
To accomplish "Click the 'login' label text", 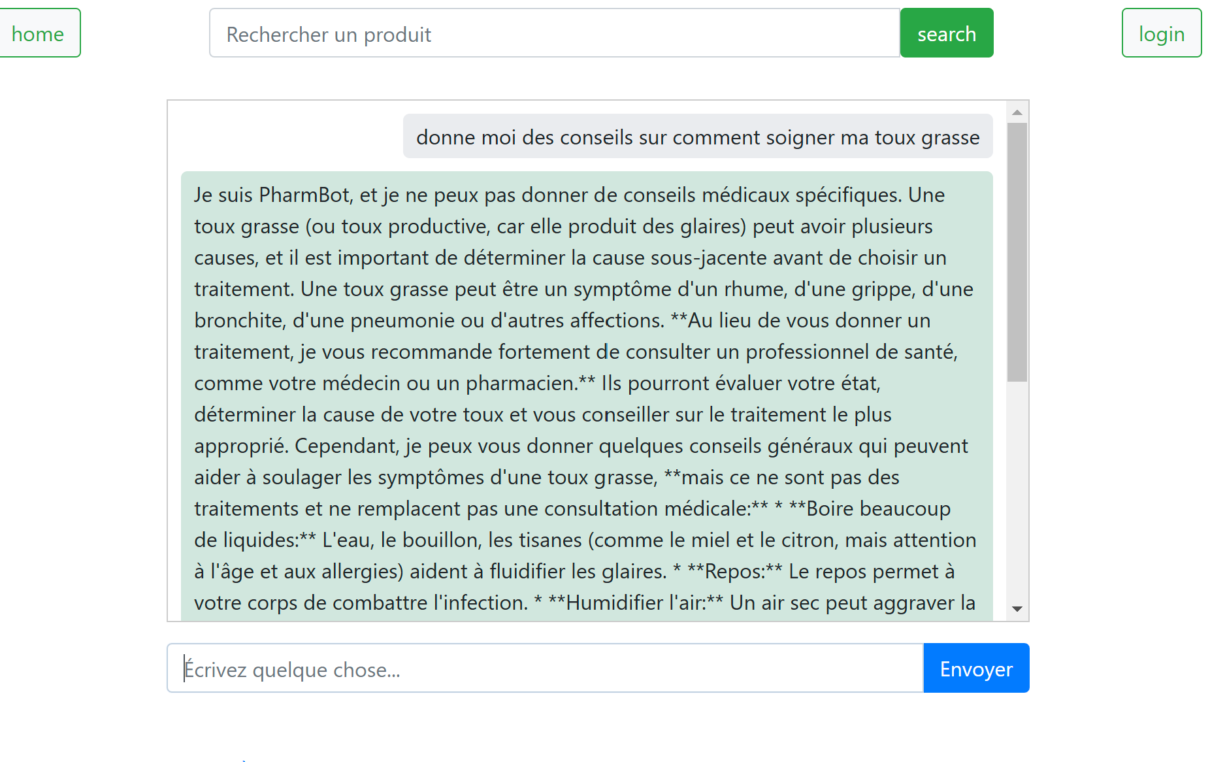I will [x=1161, y=33].
